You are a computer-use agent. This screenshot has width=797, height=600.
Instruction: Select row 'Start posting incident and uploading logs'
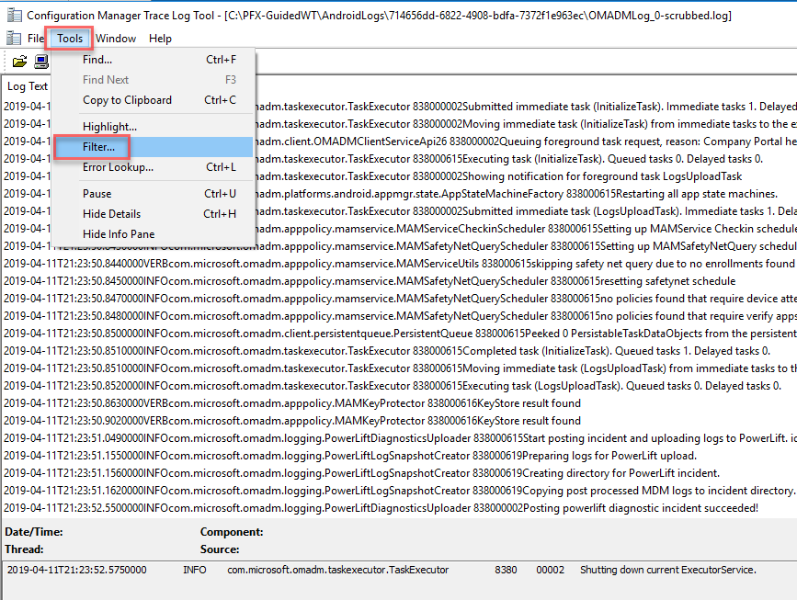[x=399, y=438]
